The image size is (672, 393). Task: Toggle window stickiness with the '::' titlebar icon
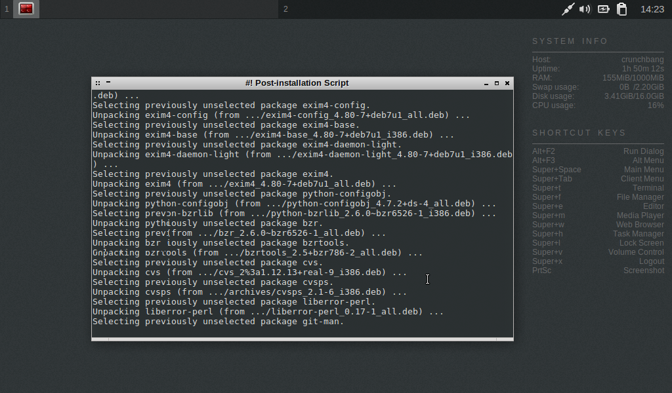click(x=97, y=83)
